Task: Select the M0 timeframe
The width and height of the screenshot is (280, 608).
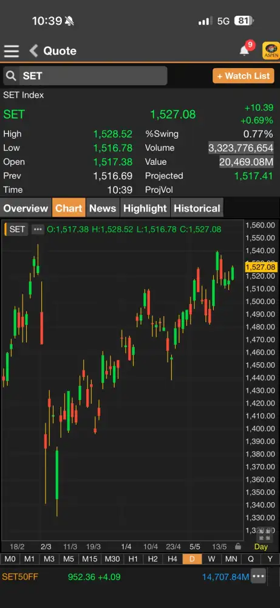Action: coord(10,559)
